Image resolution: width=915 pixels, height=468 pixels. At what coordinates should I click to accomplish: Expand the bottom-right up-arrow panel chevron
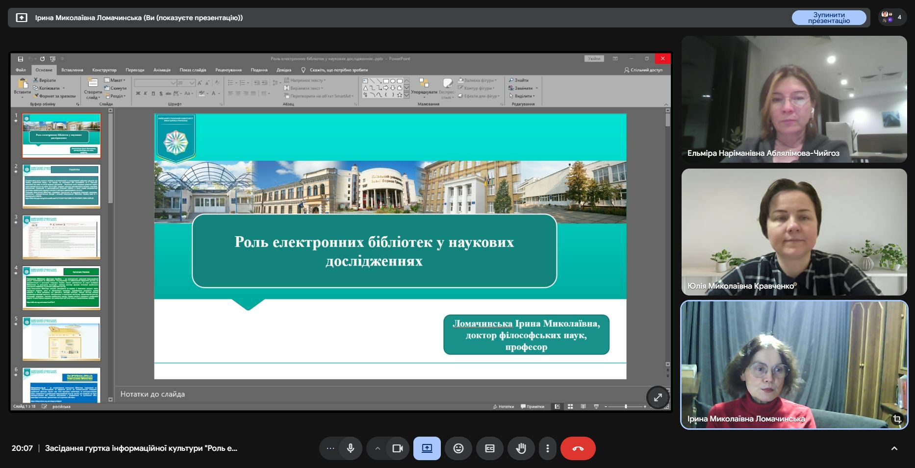point(894,448)
